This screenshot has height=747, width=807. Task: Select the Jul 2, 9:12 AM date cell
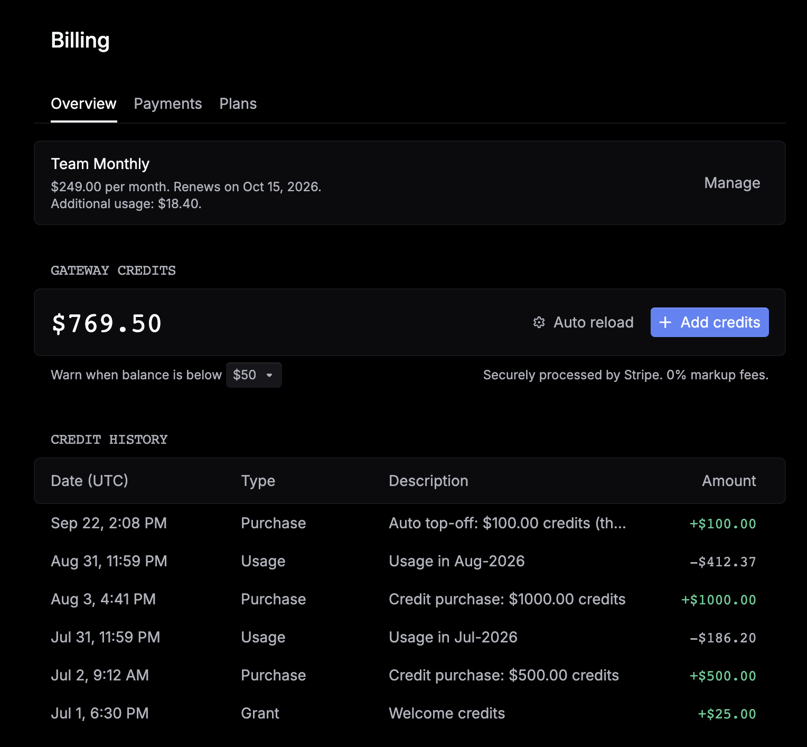pyautogui.click(x=100, y=675)
